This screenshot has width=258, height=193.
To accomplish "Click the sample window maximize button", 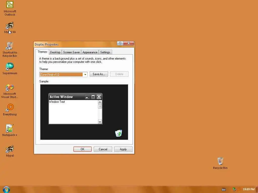I will point(93,97).
